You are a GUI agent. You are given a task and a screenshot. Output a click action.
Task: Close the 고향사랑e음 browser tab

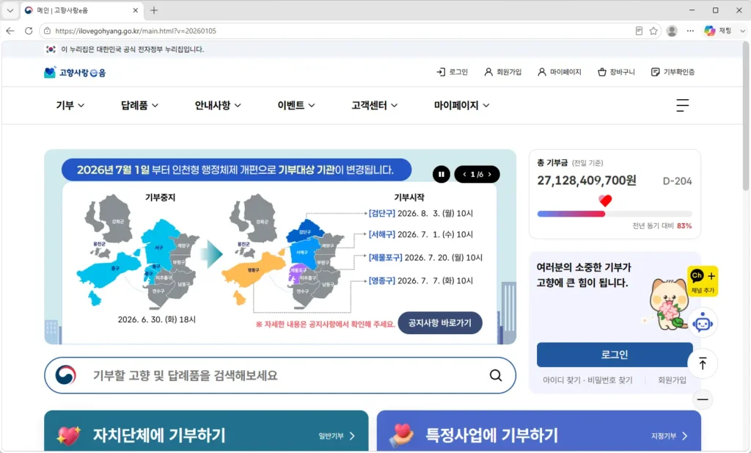[136, 10]
